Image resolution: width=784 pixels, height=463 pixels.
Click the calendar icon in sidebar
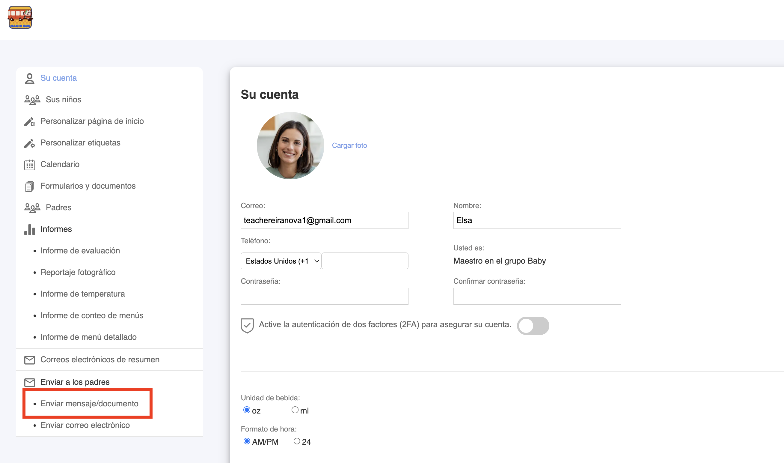30,165
